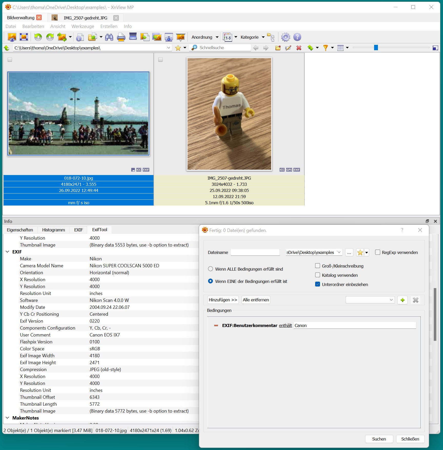
Task: Click the binoculars search icon
Action: [109, 37]
